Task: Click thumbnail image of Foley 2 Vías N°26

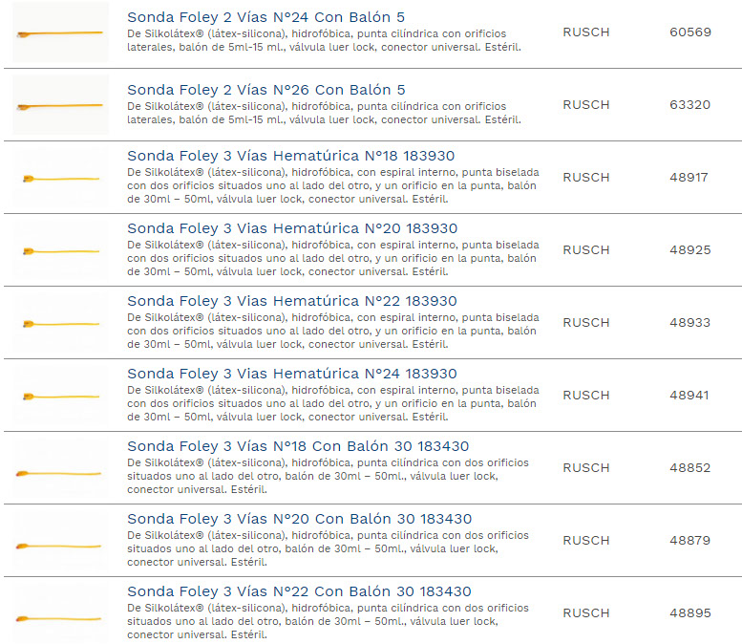Action: [60, 105]
